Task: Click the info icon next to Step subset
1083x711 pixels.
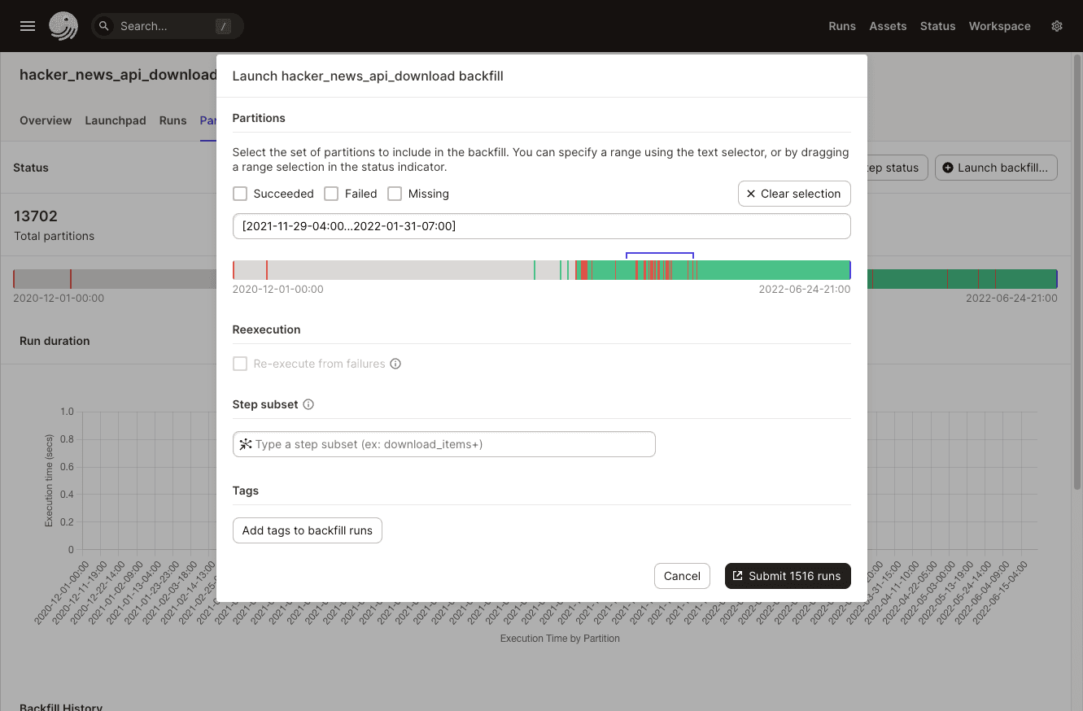Action: click(x=308, y=403)
